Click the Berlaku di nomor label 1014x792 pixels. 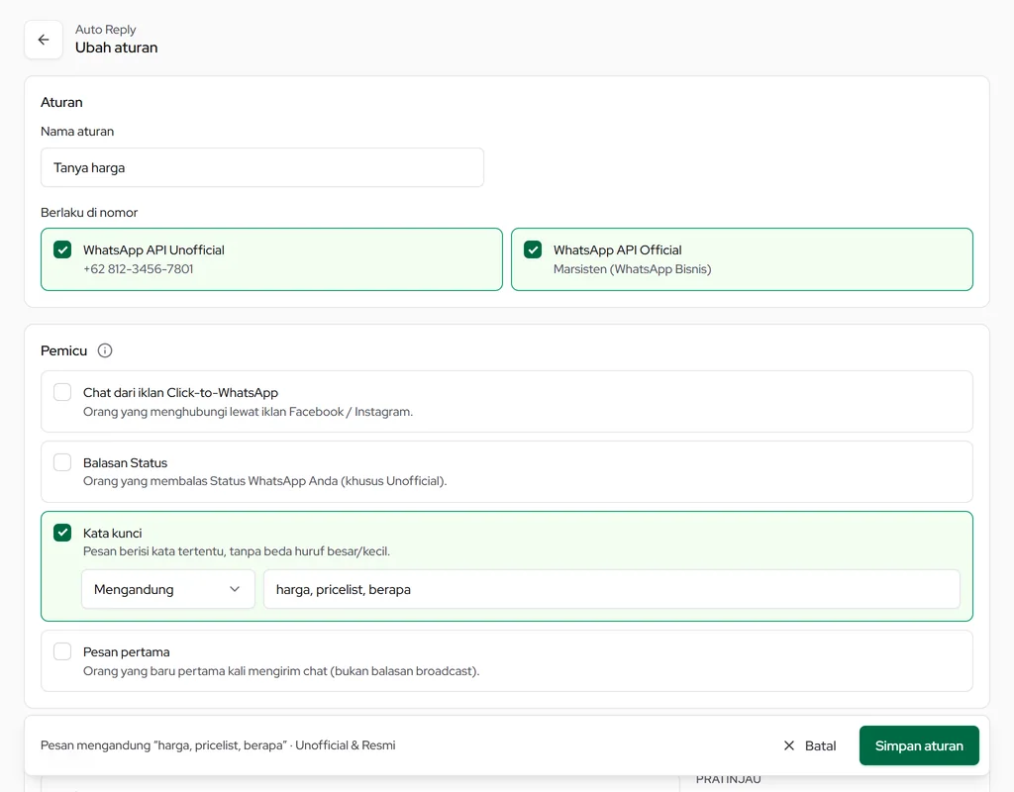point(89,213)
